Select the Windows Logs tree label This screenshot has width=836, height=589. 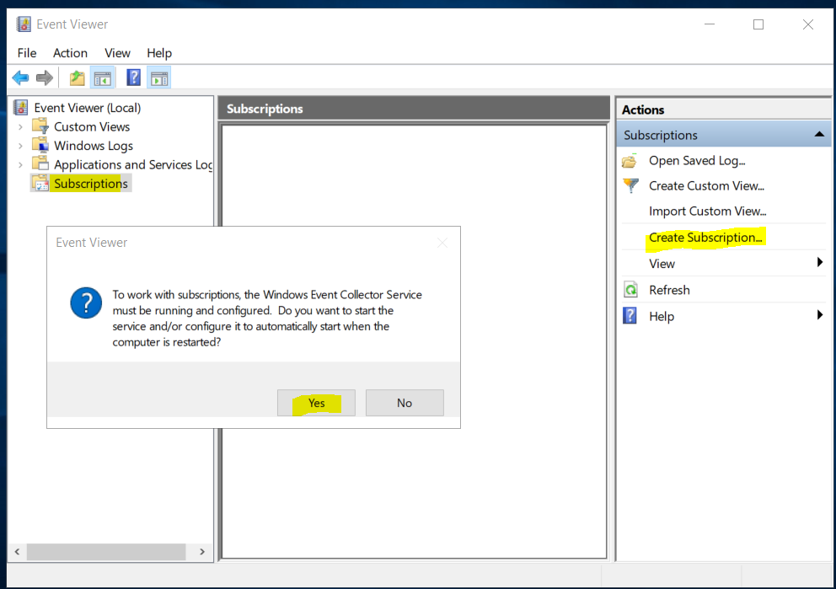click(x=94, y=146)
